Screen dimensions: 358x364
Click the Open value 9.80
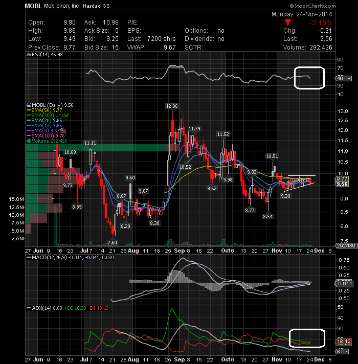click(x=70, y=22)
